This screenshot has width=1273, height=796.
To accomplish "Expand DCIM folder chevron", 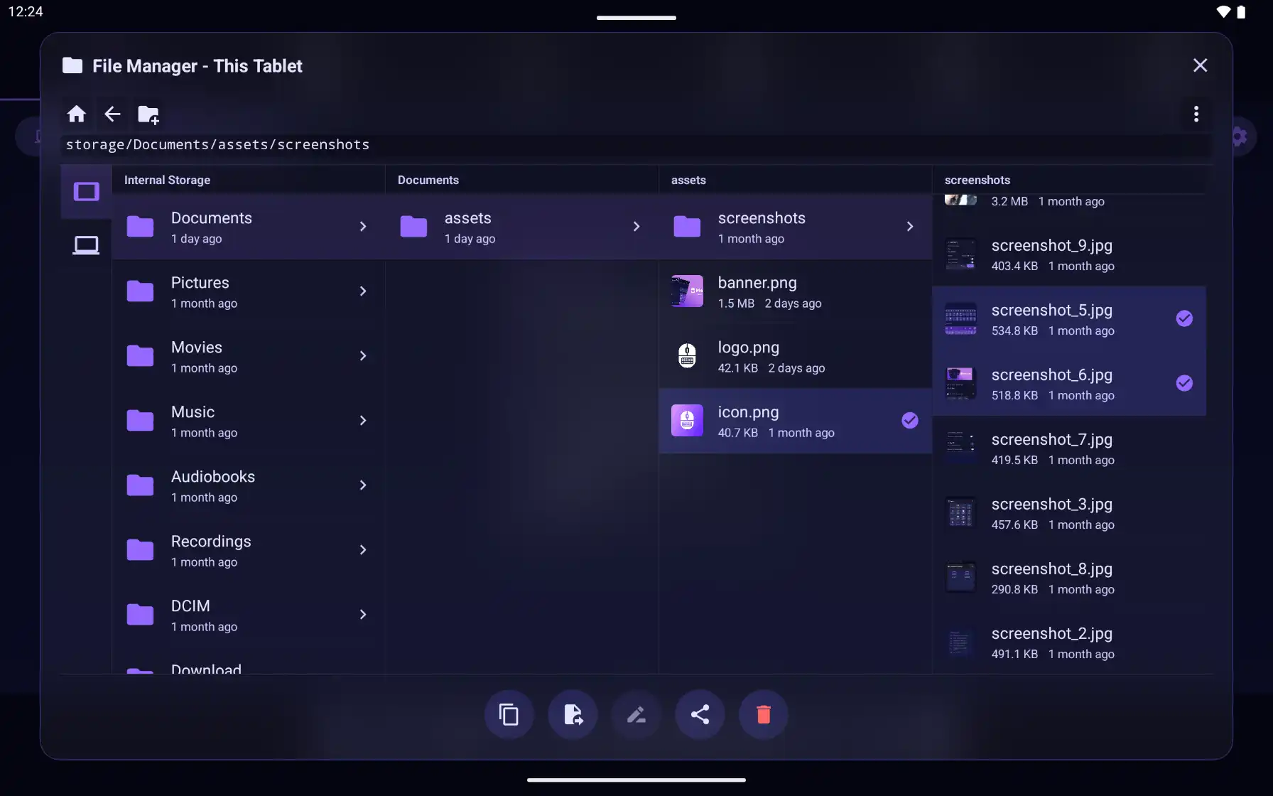I will [363, 615].
